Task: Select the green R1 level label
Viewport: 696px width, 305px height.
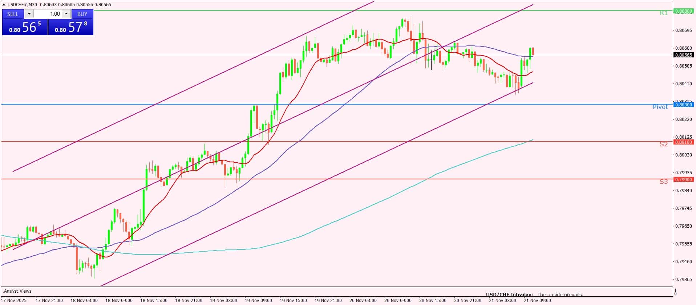Action: pos(664,13)
